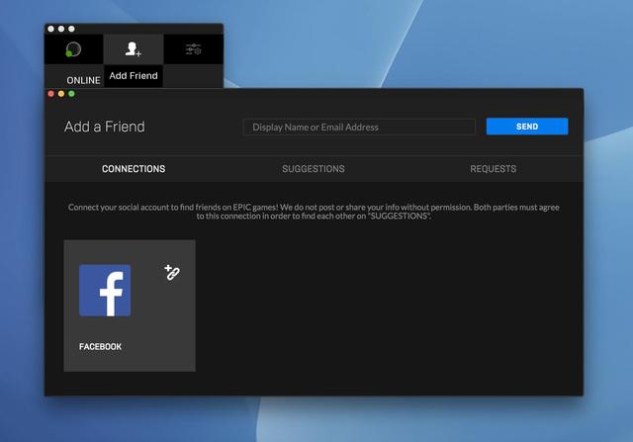Click the Add a Friend heading
The height and width of the screenshot is (442, 633).
click(x=105, y=127)
